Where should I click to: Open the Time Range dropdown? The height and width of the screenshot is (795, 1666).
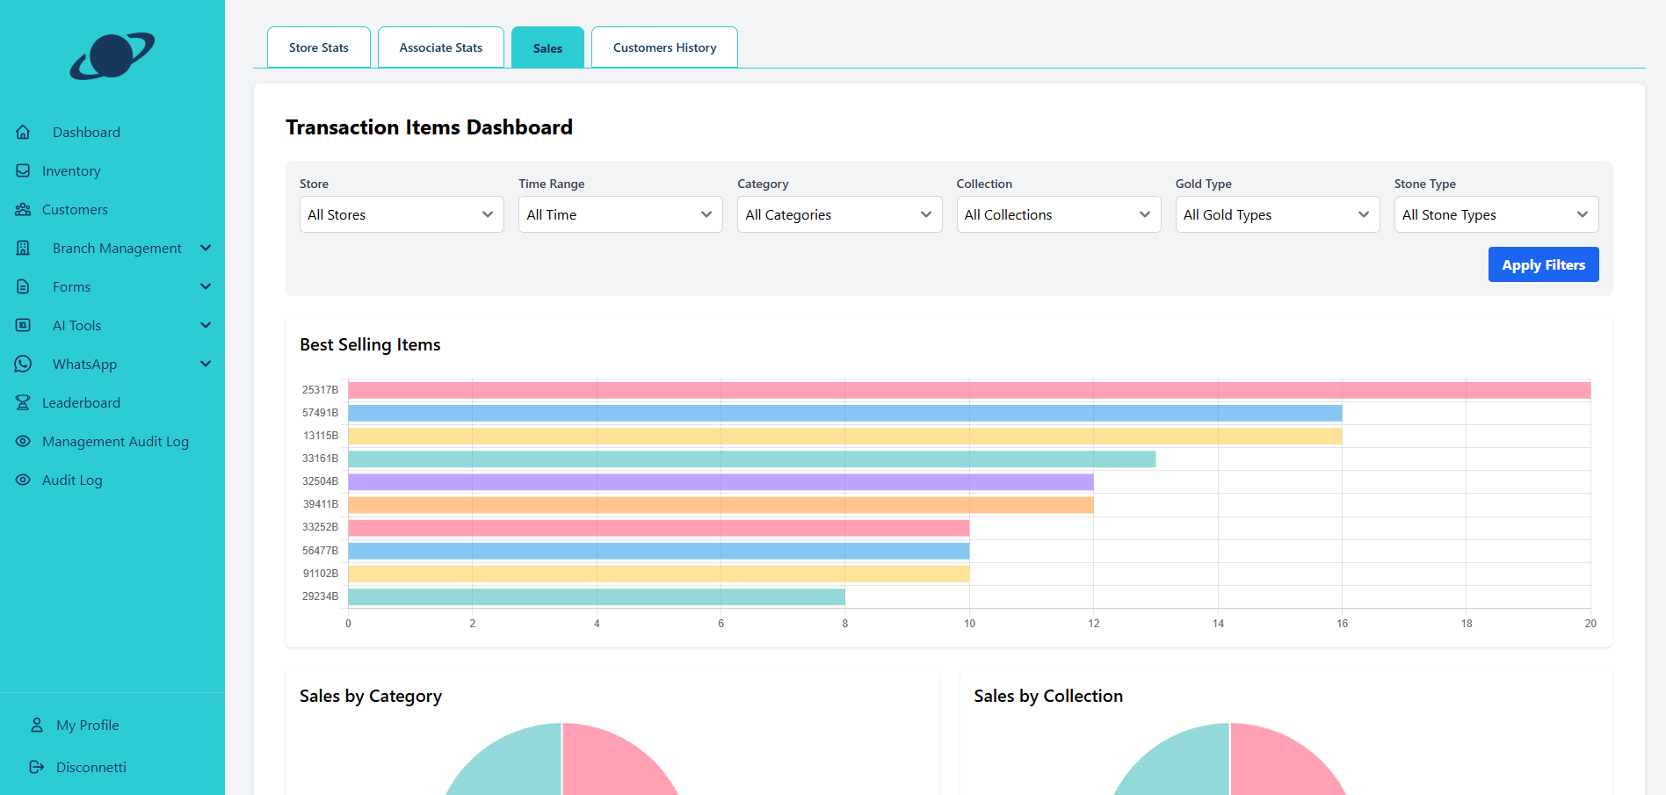point(619,214)
